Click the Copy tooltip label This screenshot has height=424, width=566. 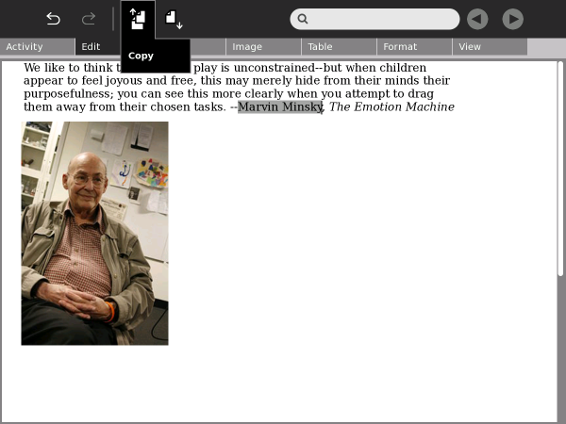(141, 56)
